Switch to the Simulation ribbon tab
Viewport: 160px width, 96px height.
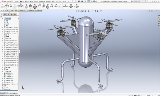pyautogui.click(x=39, y=11)
